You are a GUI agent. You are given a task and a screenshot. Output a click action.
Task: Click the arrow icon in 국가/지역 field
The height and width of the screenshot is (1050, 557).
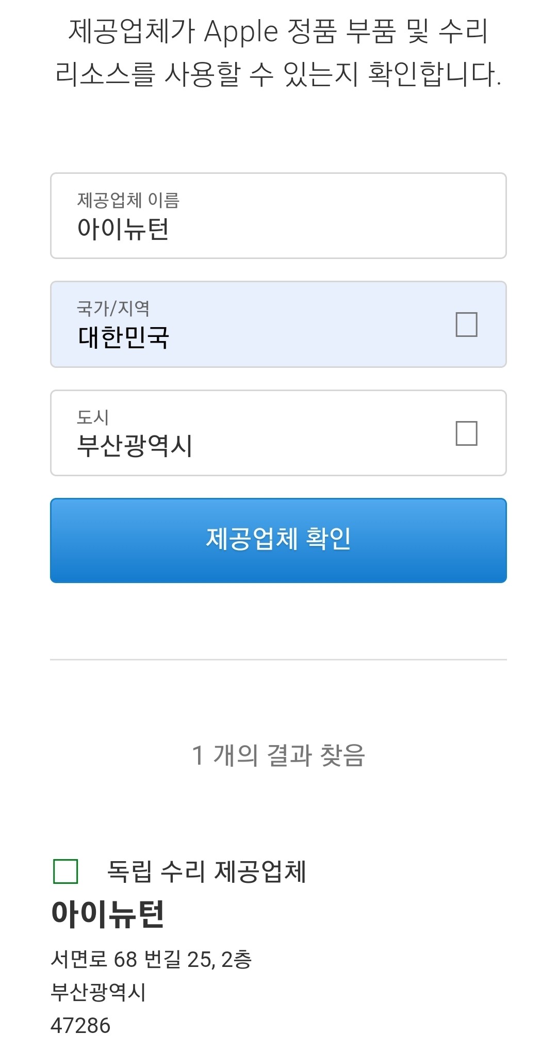(466, 325)
